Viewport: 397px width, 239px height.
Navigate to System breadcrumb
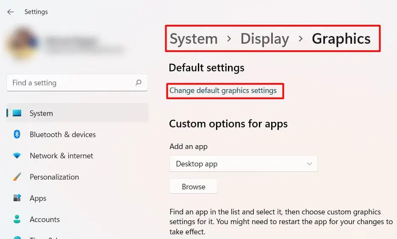point(194,39)
